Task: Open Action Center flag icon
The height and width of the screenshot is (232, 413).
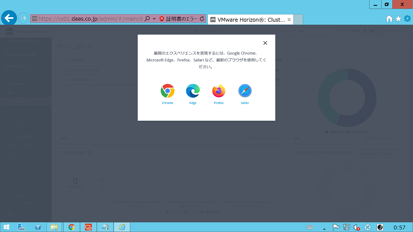Action: pyautogui.click(x=336, y=227)
